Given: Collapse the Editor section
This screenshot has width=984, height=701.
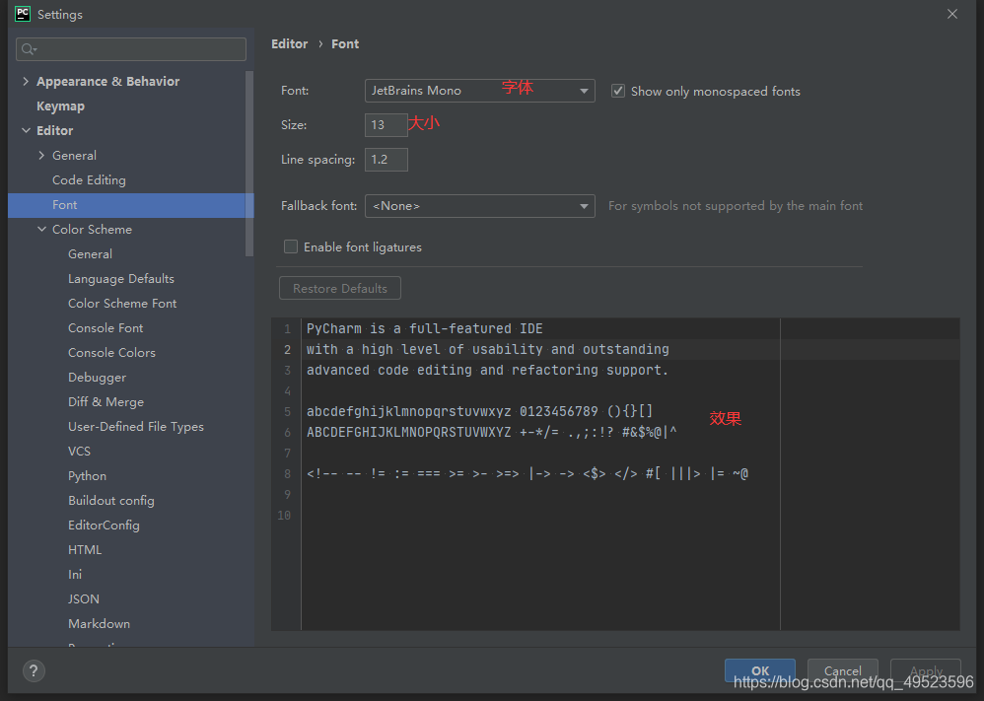Looking at the screenshot, I should (x=26, y=130).
